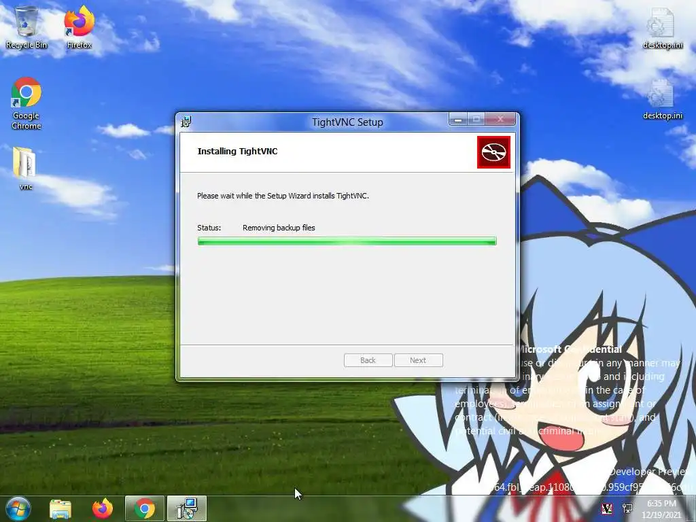
Task: Show the clock reading 6:35 PM
Action: [x=661, y=508]
